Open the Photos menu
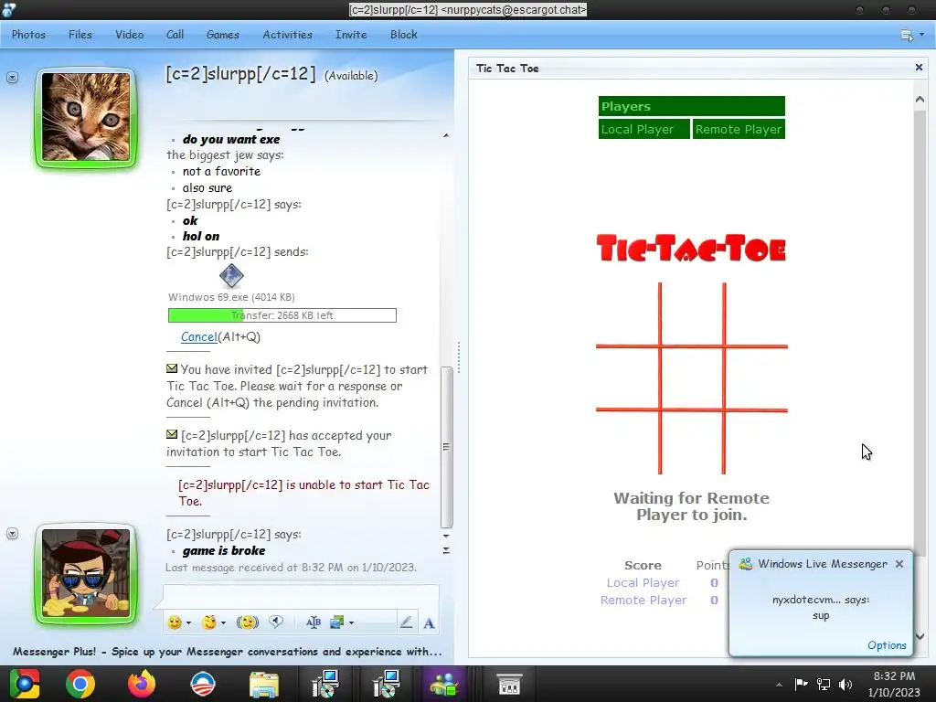 28,35
